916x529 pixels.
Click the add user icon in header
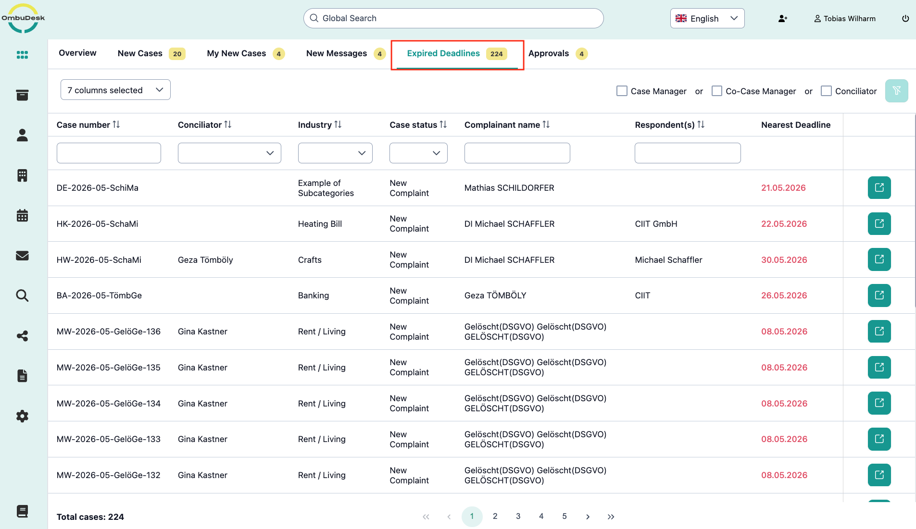[783, 18]
